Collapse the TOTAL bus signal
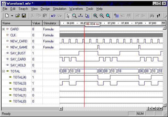168x117 pixels. click(3, 71)
